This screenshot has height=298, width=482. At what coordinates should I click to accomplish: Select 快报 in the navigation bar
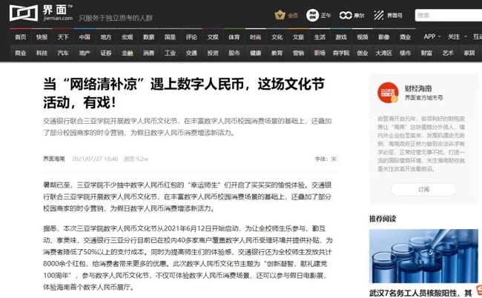tap(42, 37)
